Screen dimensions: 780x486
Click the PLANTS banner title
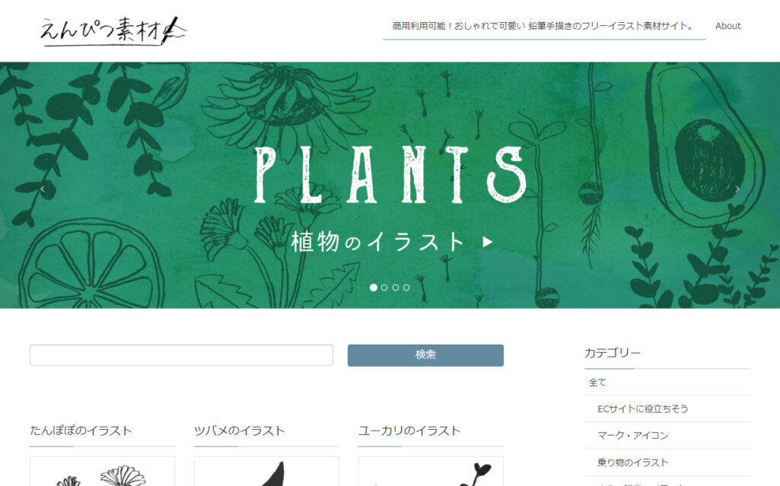tap(390, 175)
